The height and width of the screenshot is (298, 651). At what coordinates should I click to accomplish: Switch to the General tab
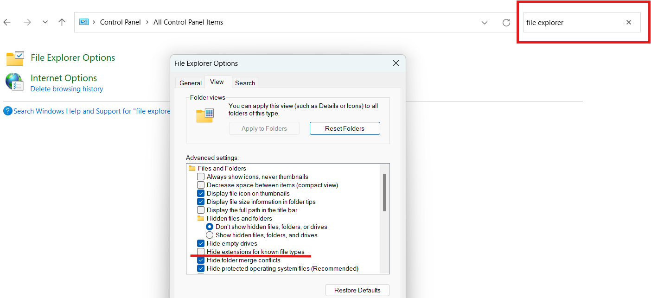[x=191, y=83]
